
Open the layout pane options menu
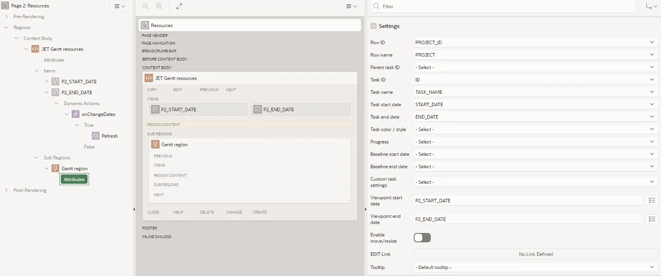351,6
